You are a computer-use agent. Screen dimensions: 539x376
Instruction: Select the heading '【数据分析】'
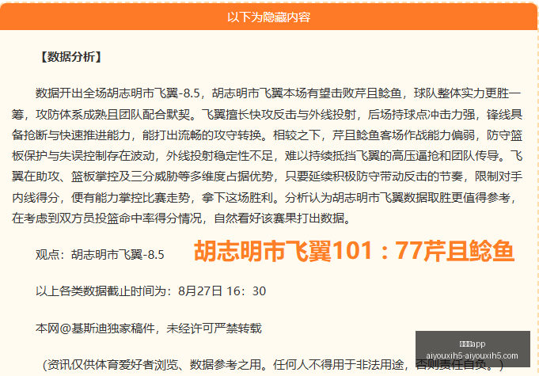point(71,57)
